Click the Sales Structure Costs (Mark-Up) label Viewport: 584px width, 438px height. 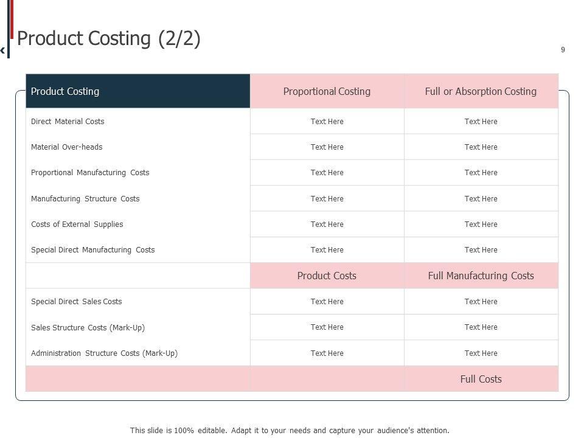(88, 328)
